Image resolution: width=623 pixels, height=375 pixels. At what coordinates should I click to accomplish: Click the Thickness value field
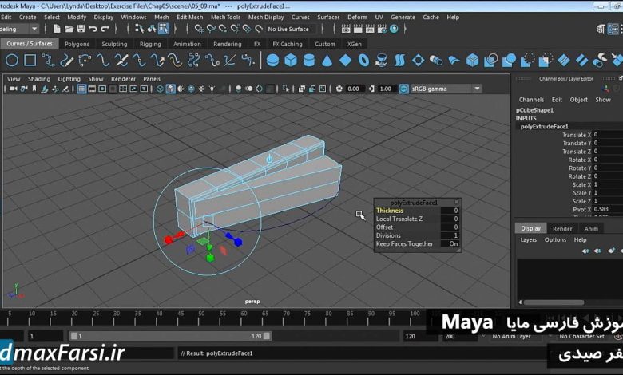click(x=448, y=211)
